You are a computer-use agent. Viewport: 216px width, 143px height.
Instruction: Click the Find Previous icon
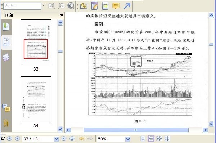(x=52, y=6)
